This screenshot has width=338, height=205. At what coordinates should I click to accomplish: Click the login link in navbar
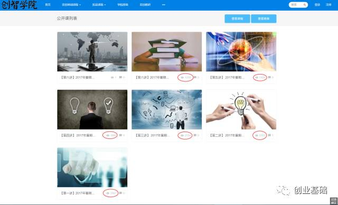coord(317,5)
